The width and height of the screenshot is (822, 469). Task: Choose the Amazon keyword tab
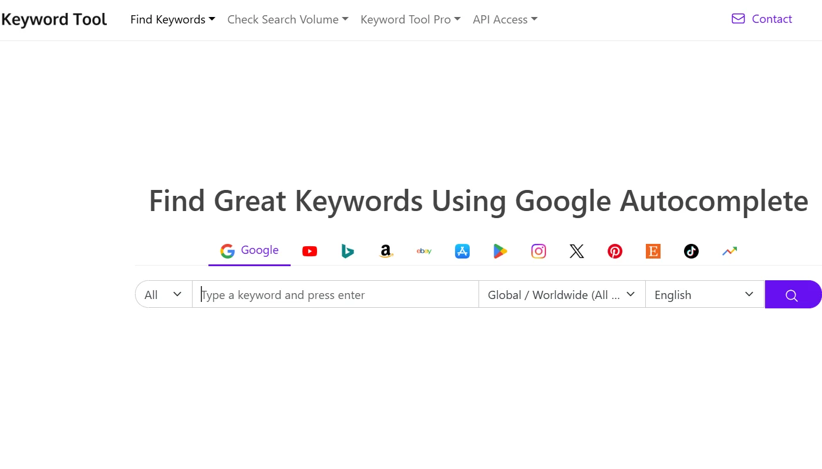[x=386, y=252]
